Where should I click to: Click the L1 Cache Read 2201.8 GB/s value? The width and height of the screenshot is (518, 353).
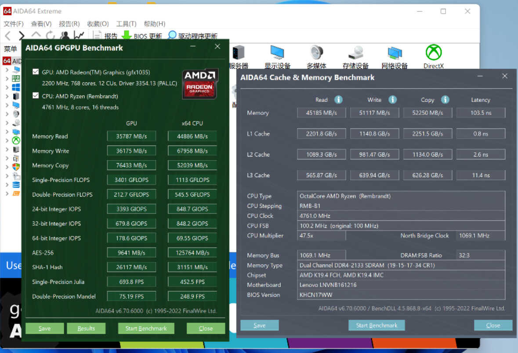pos(322,134)
